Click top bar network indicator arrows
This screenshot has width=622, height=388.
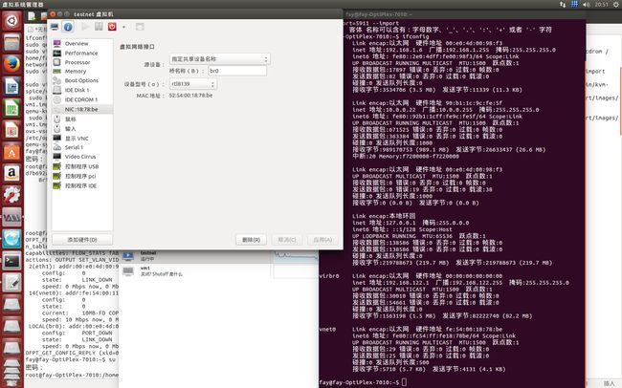(x=563, y=5)
